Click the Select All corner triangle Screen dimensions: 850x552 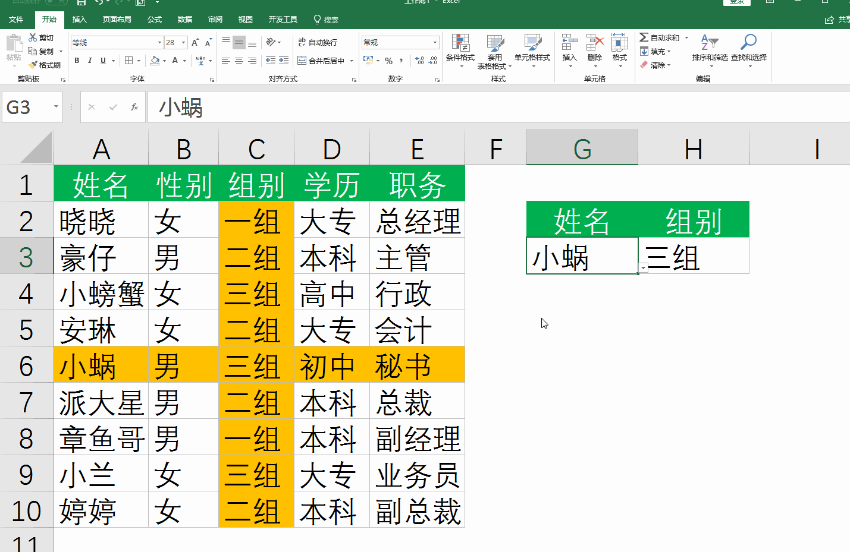point(37,147)
